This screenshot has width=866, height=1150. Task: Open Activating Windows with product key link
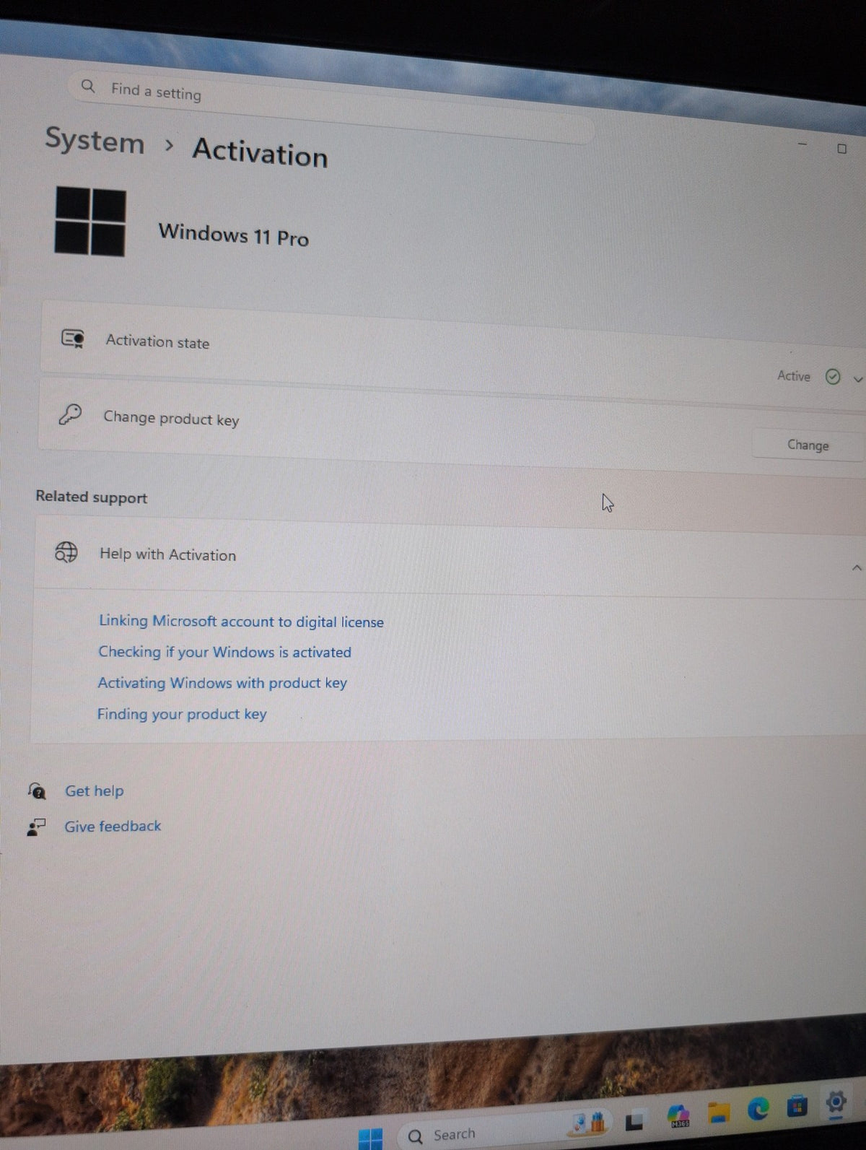222,683
